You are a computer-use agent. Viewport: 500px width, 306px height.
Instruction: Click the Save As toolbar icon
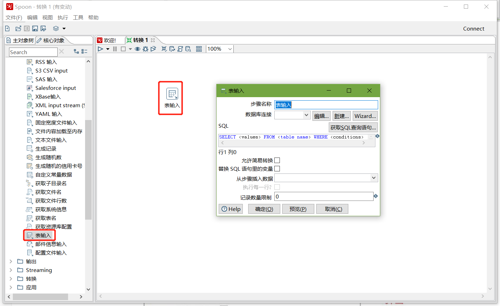pos(43,28)
